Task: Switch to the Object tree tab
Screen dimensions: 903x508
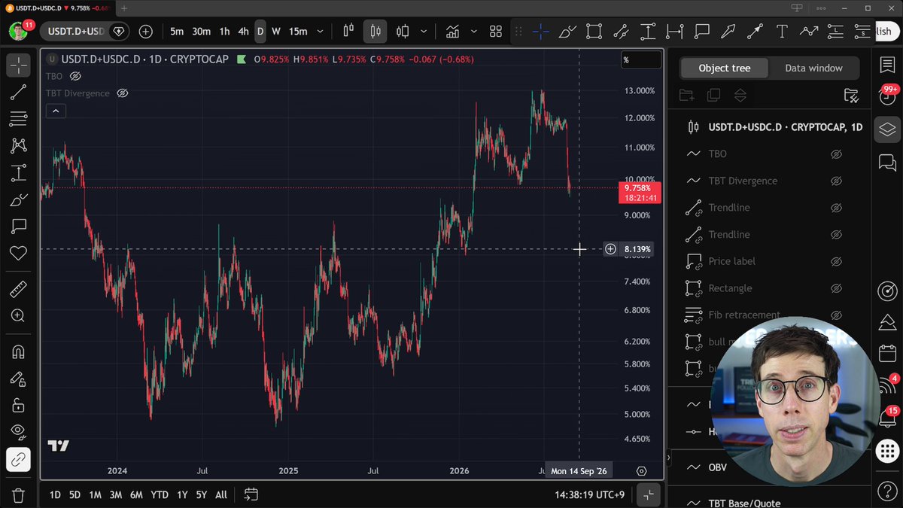Action: (725, 68)
